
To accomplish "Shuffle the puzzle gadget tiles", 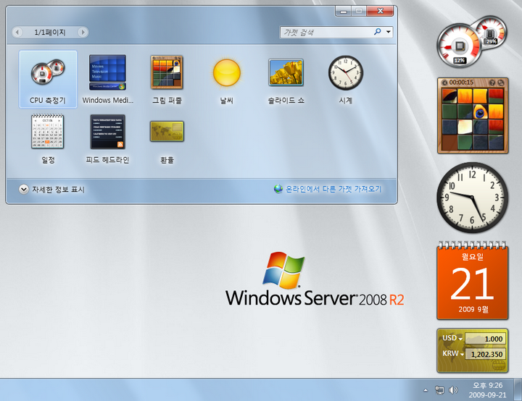I will coord(501,83).
